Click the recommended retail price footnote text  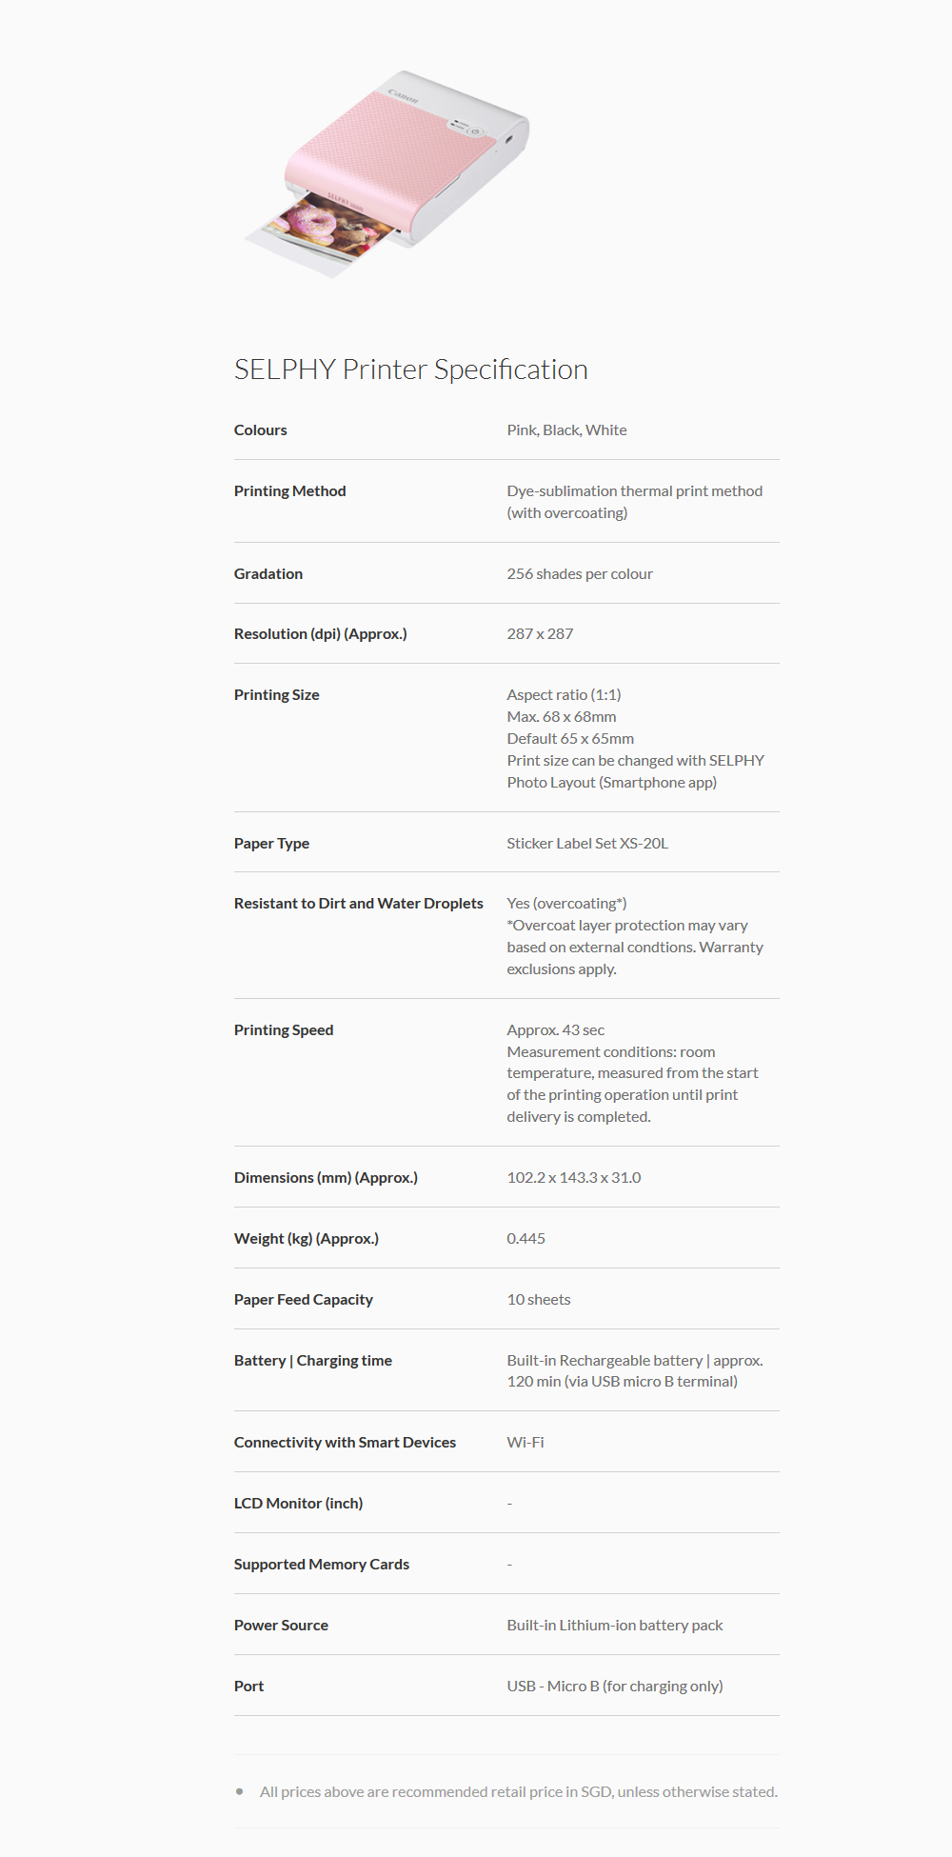518,1792
